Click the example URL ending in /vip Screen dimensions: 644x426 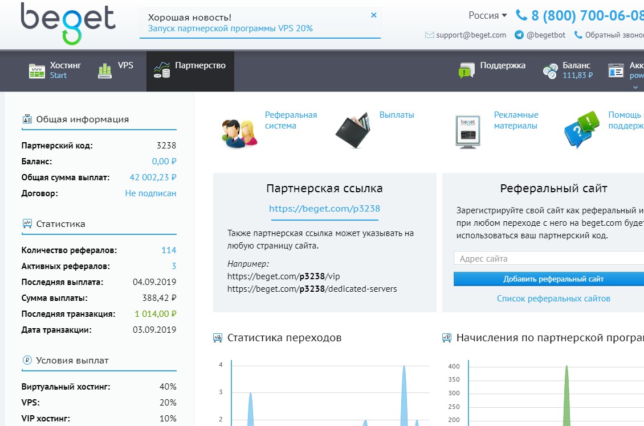[284, 276]
